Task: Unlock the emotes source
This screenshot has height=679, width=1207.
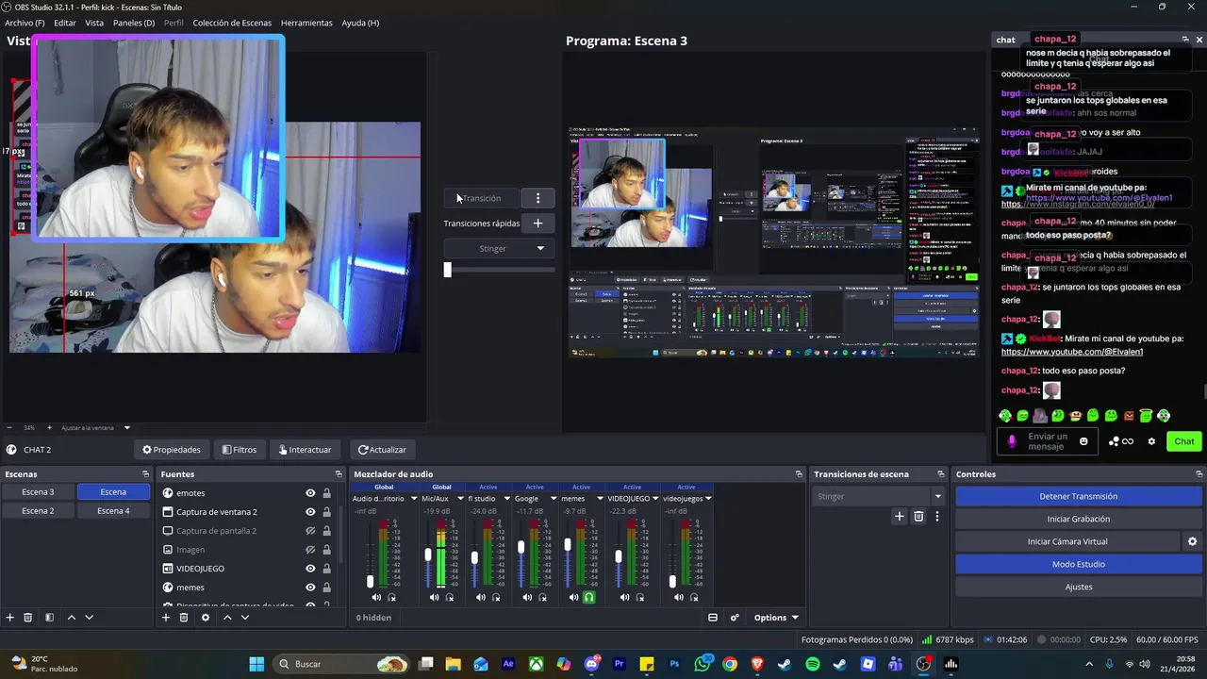Action: point(326,493)
